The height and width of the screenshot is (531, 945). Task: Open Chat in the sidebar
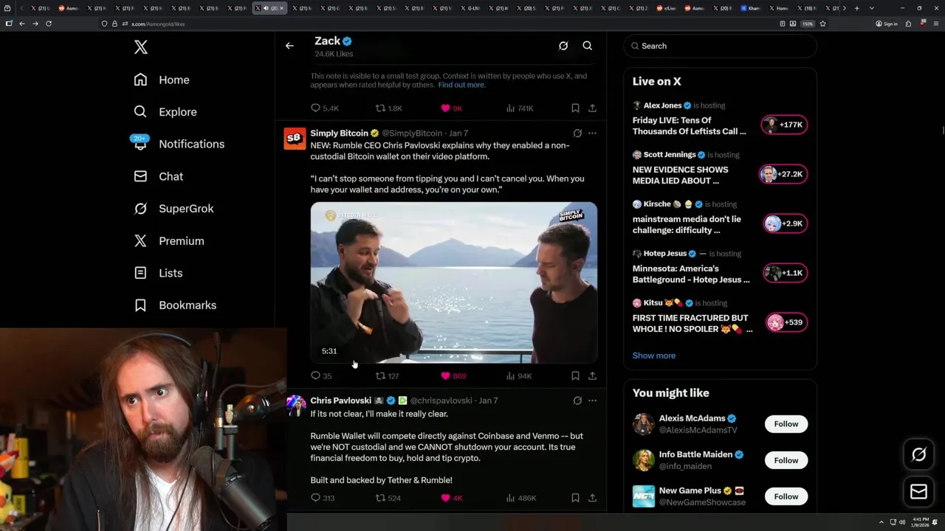[x=158, y=176]
